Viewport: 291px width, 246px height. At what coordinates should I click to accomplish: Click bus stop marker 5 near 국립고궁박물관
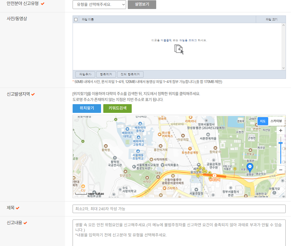pos(235,169)
